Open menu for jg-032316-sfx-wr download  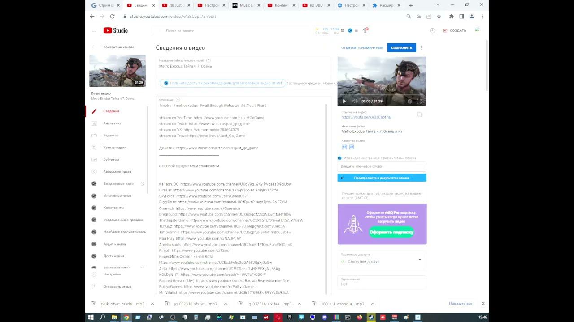coord(226,304)
